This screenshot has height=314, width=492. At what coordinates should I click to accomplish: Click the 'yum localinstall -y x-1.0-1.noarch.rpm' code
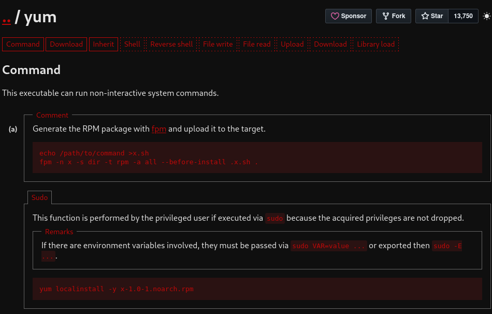(117, 289)
